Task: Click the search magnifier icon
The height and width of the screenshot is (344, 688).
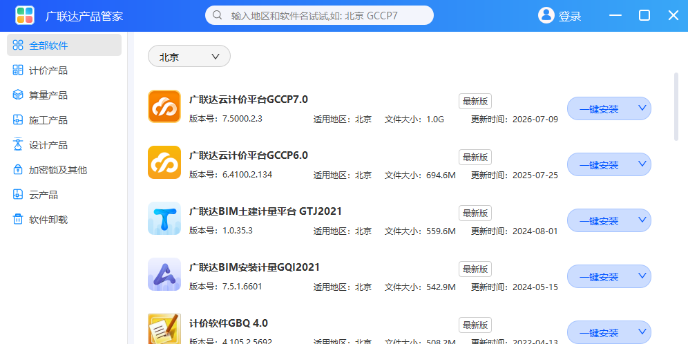Action: (217, 15)
